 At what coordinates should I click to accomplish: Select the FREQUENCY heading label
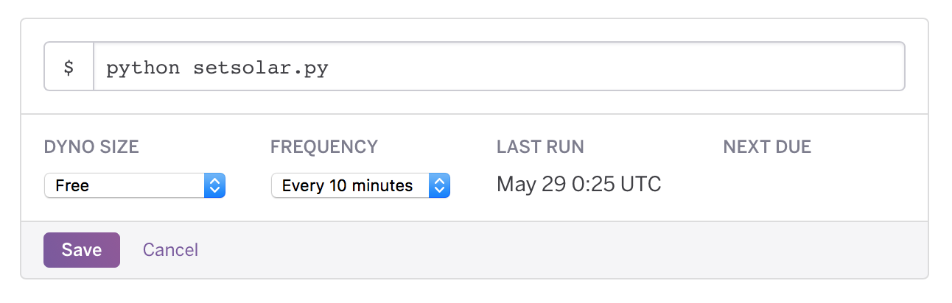[323, 147]
